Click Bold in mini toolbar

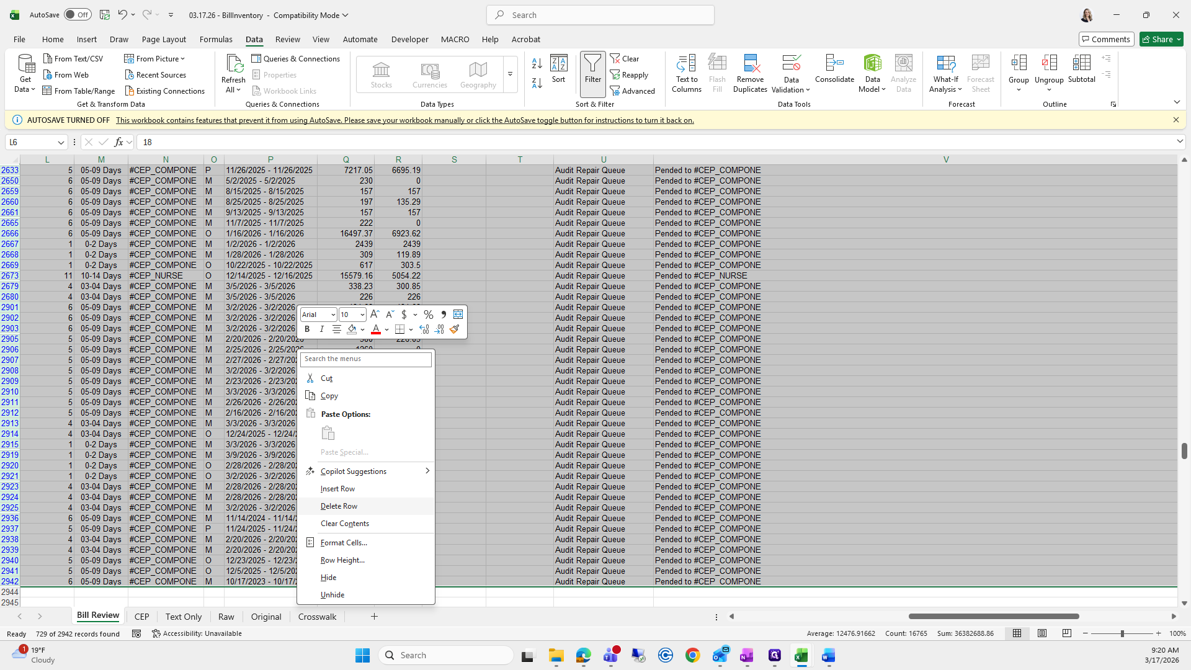pos(307,329)
